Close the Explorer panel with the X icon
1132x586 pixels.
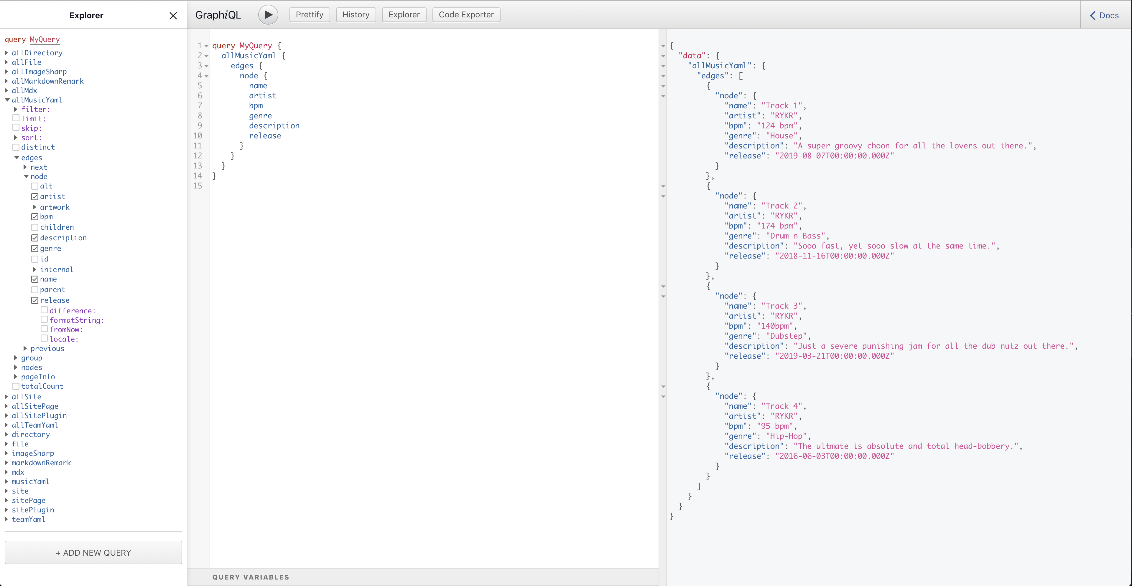(x=173, y=15)
